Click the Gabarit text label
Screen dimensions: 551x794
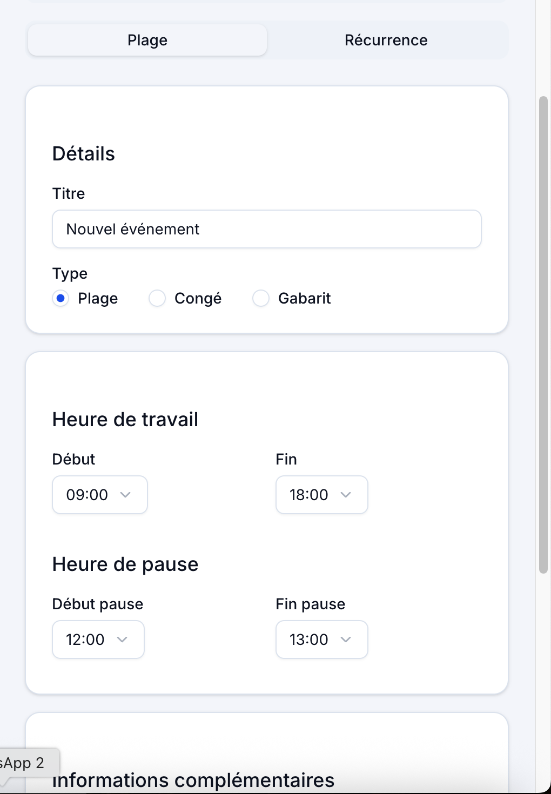(x=304, y=298)
